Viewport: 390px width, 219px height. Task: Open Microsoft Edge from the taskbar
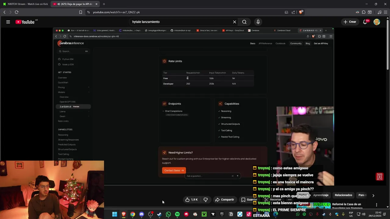(x=276, y=214)
